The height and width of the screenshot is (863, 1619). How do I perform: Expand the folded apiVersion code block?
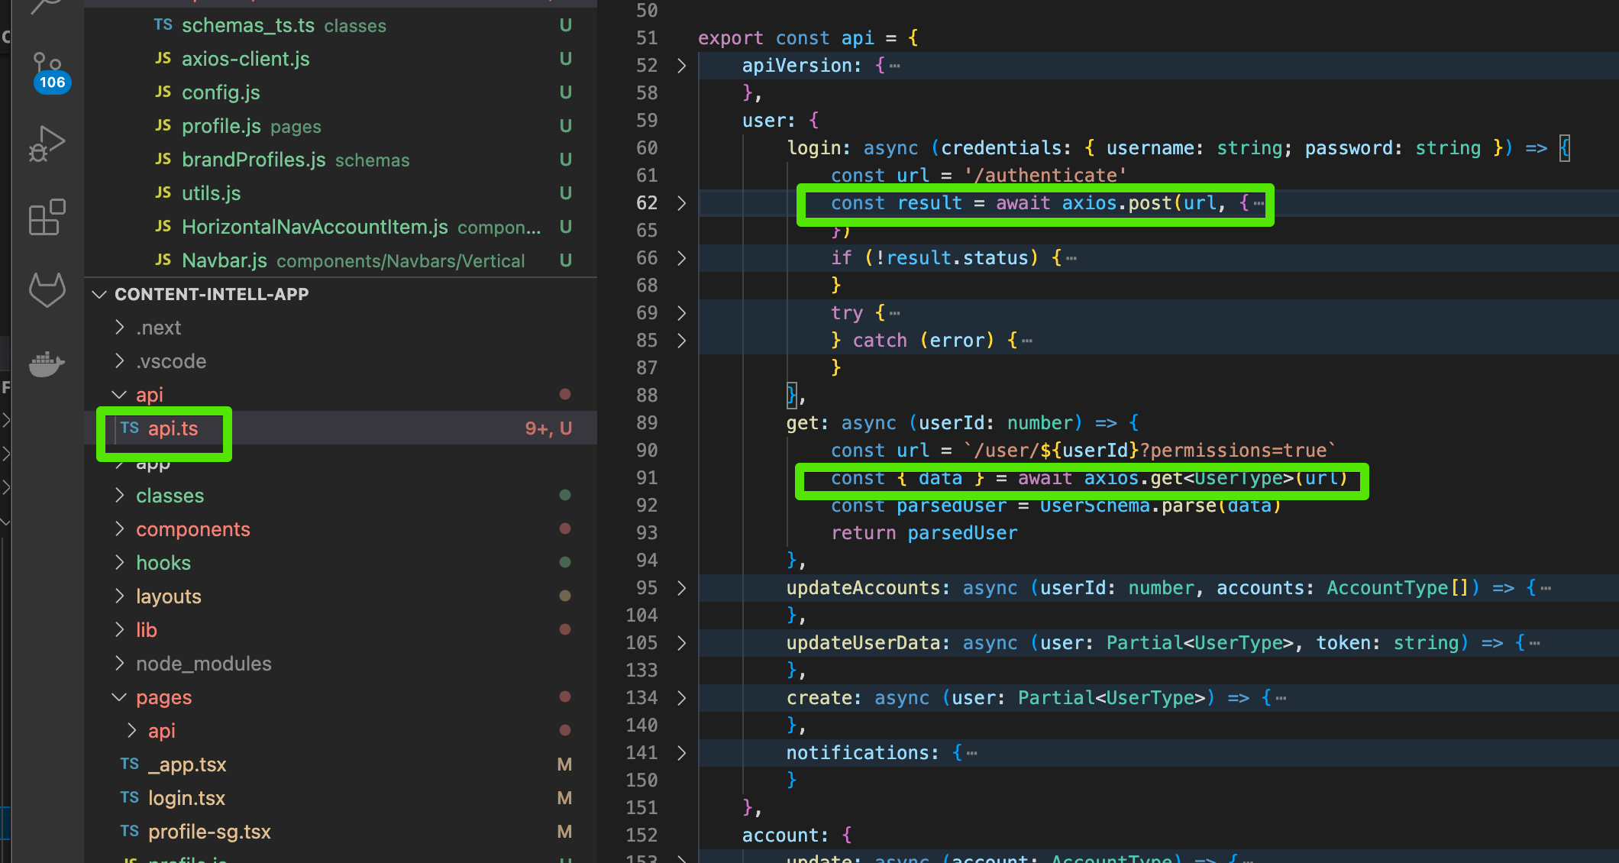pos(680,66)
